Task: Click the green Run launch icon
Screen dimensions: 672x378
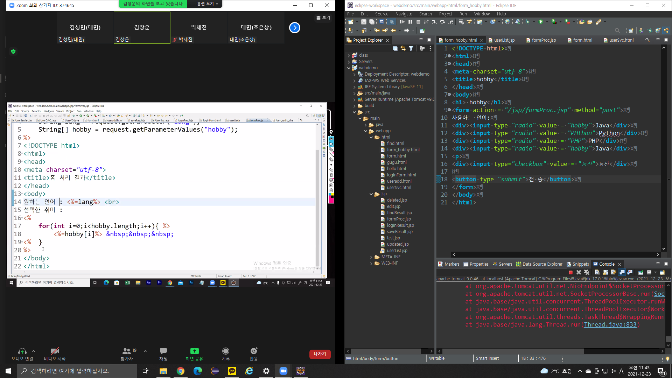Action: [541, 22]
